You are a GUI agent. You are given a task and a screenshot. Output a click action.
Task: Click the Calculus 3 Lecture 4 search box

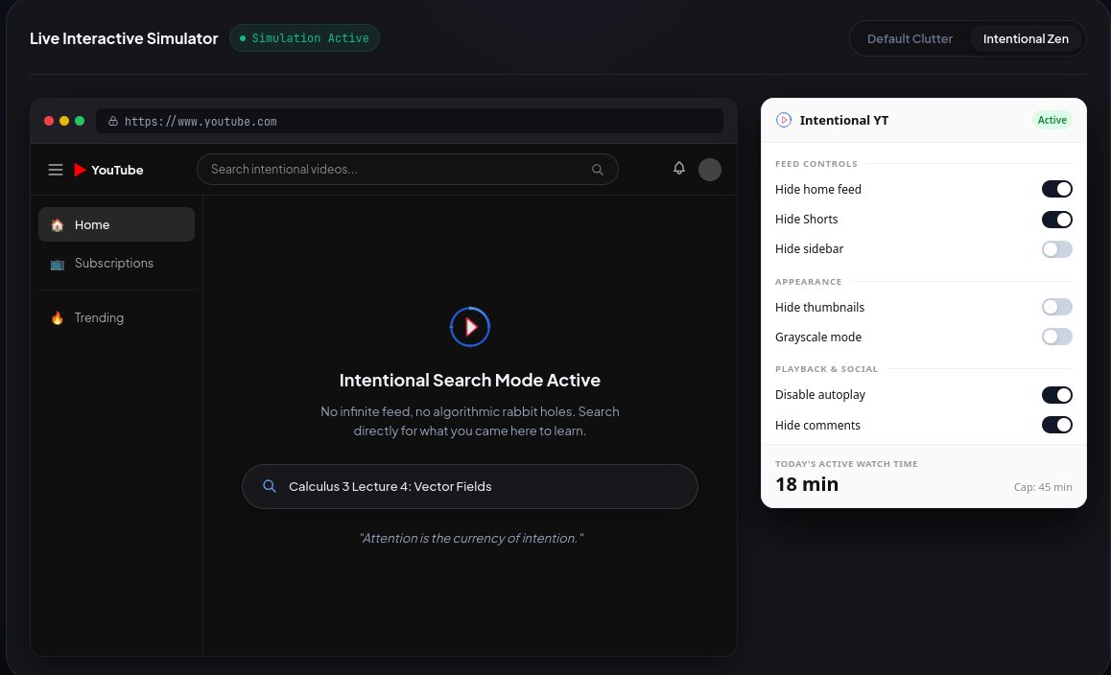click(x=470, y=487)
